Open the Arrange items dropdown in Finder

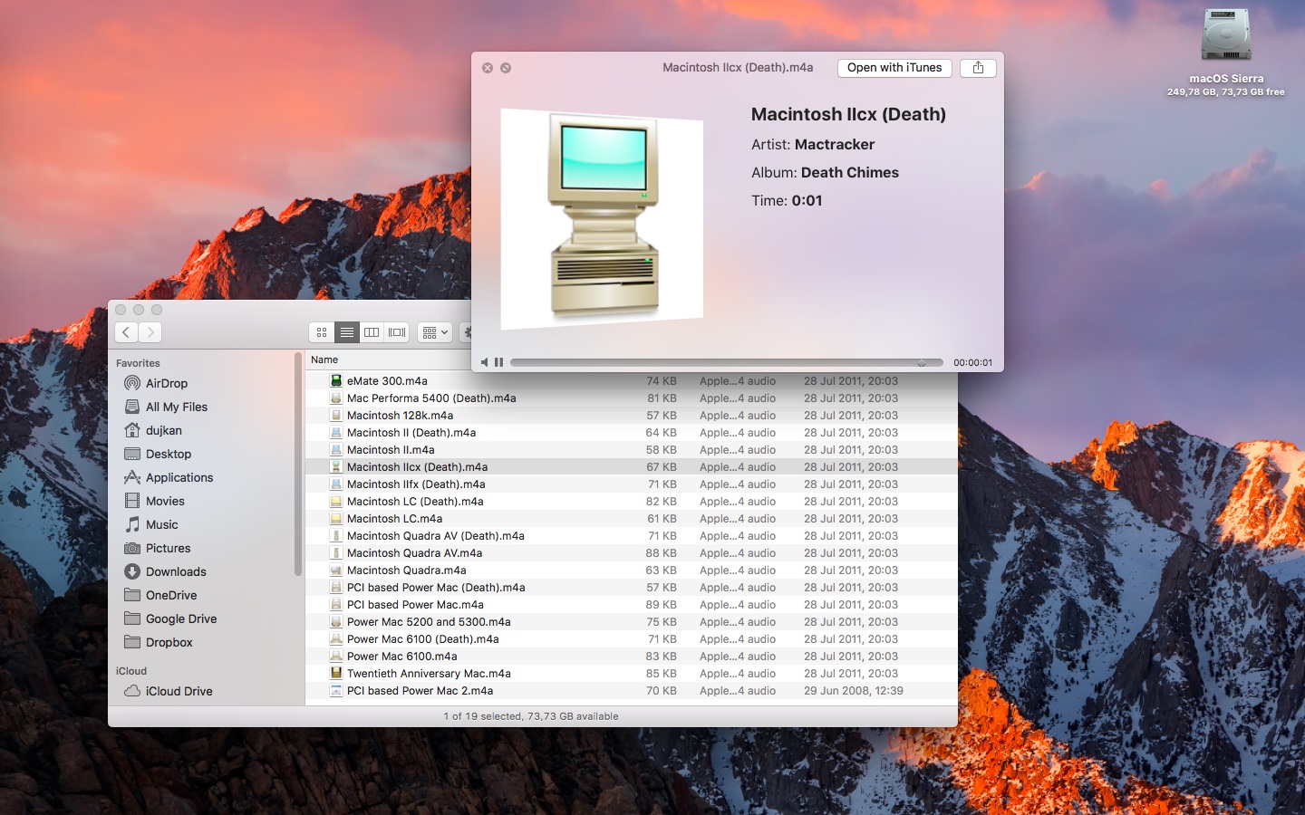coord(435,332)
